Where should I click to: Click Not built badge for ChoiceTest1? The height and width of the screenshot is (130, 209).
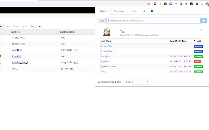(198, 46)
